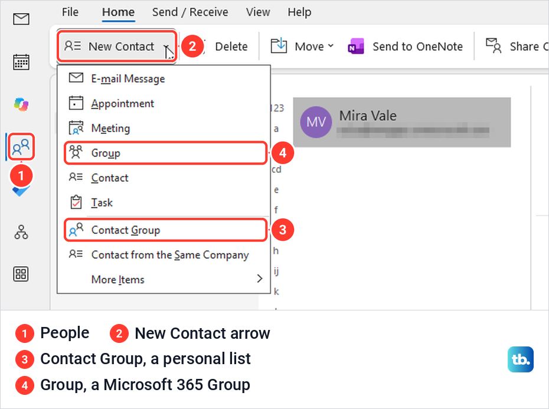
Task: Jump to letter f in index
Action: pyautogui.click(x=276, y=210)
